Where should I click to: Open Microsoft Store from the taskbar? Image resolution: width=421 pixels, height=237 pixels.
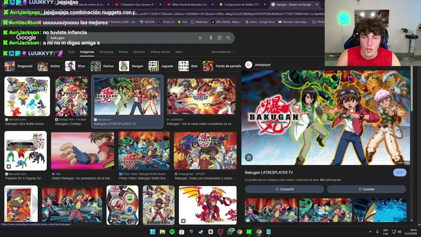182,232
